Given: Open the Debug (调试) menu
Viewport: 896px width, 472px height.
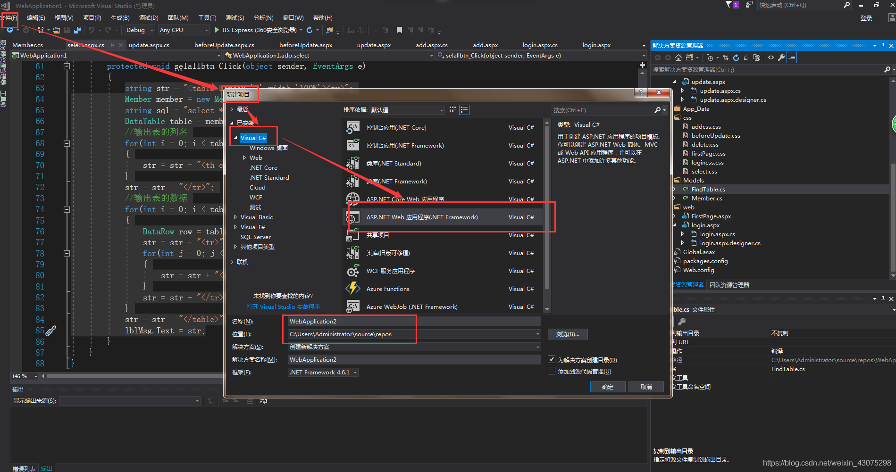Looking at the screenshot, I should pyautogui.click(x=149, y=17).
